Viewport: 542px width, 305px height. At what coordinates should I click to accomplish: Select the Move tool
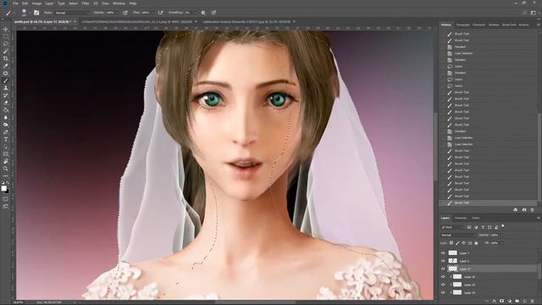[6, 30]
